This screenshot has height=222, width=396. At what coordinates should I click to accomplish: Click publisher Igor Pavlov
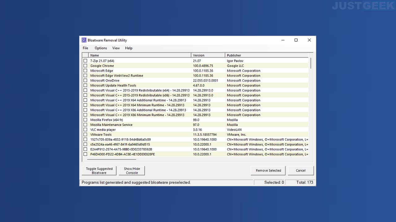pos(235,61)
